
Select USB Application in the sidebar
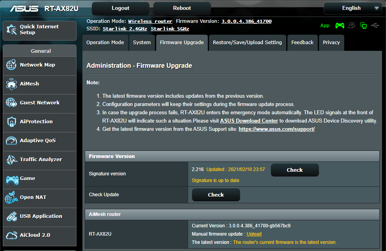(40, 217)
